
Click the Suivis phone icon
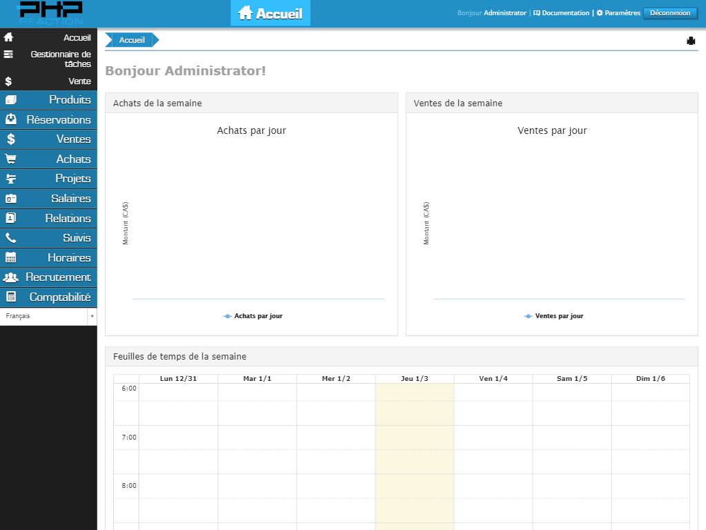click(x=10, y=238)
